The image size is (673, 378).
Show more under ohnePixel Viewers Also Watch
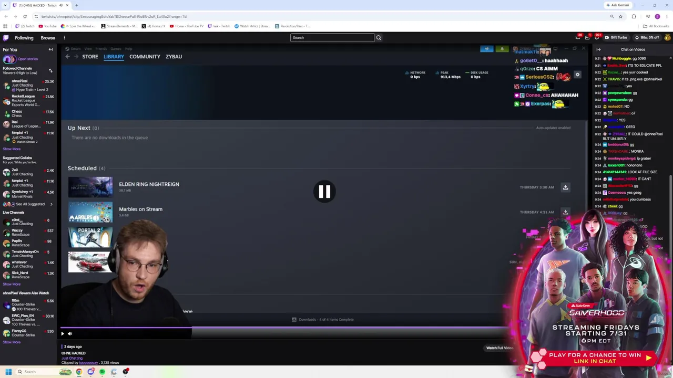[11, 342]
